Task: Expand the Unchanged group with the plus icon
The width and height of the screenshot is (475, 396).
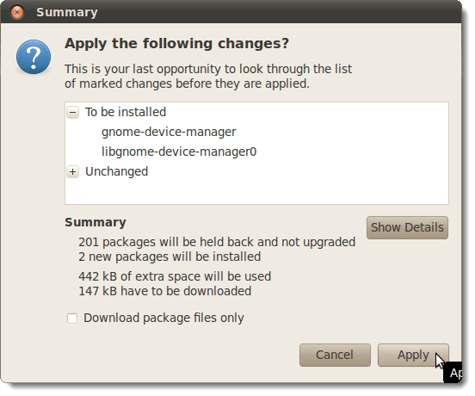Action: pos(72,172)
